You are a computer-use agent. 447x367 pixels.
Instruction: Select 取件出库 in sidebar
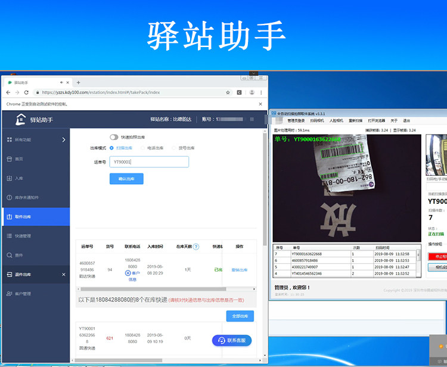36,217
